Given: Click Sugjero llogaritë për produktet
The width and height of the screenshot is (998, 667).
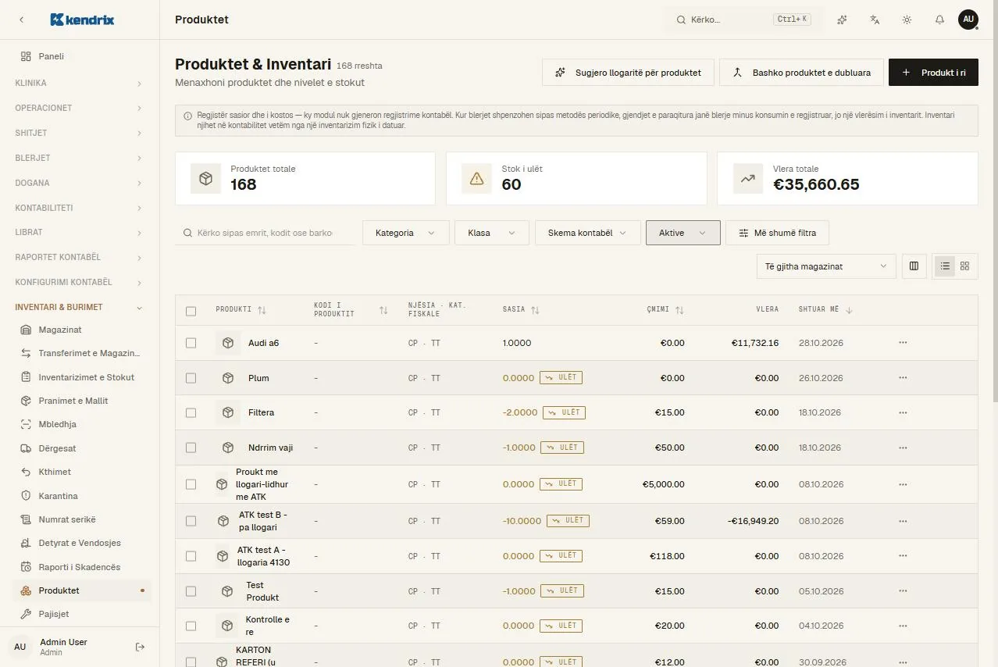Looking at the screenshot, I should coord(628,73).
